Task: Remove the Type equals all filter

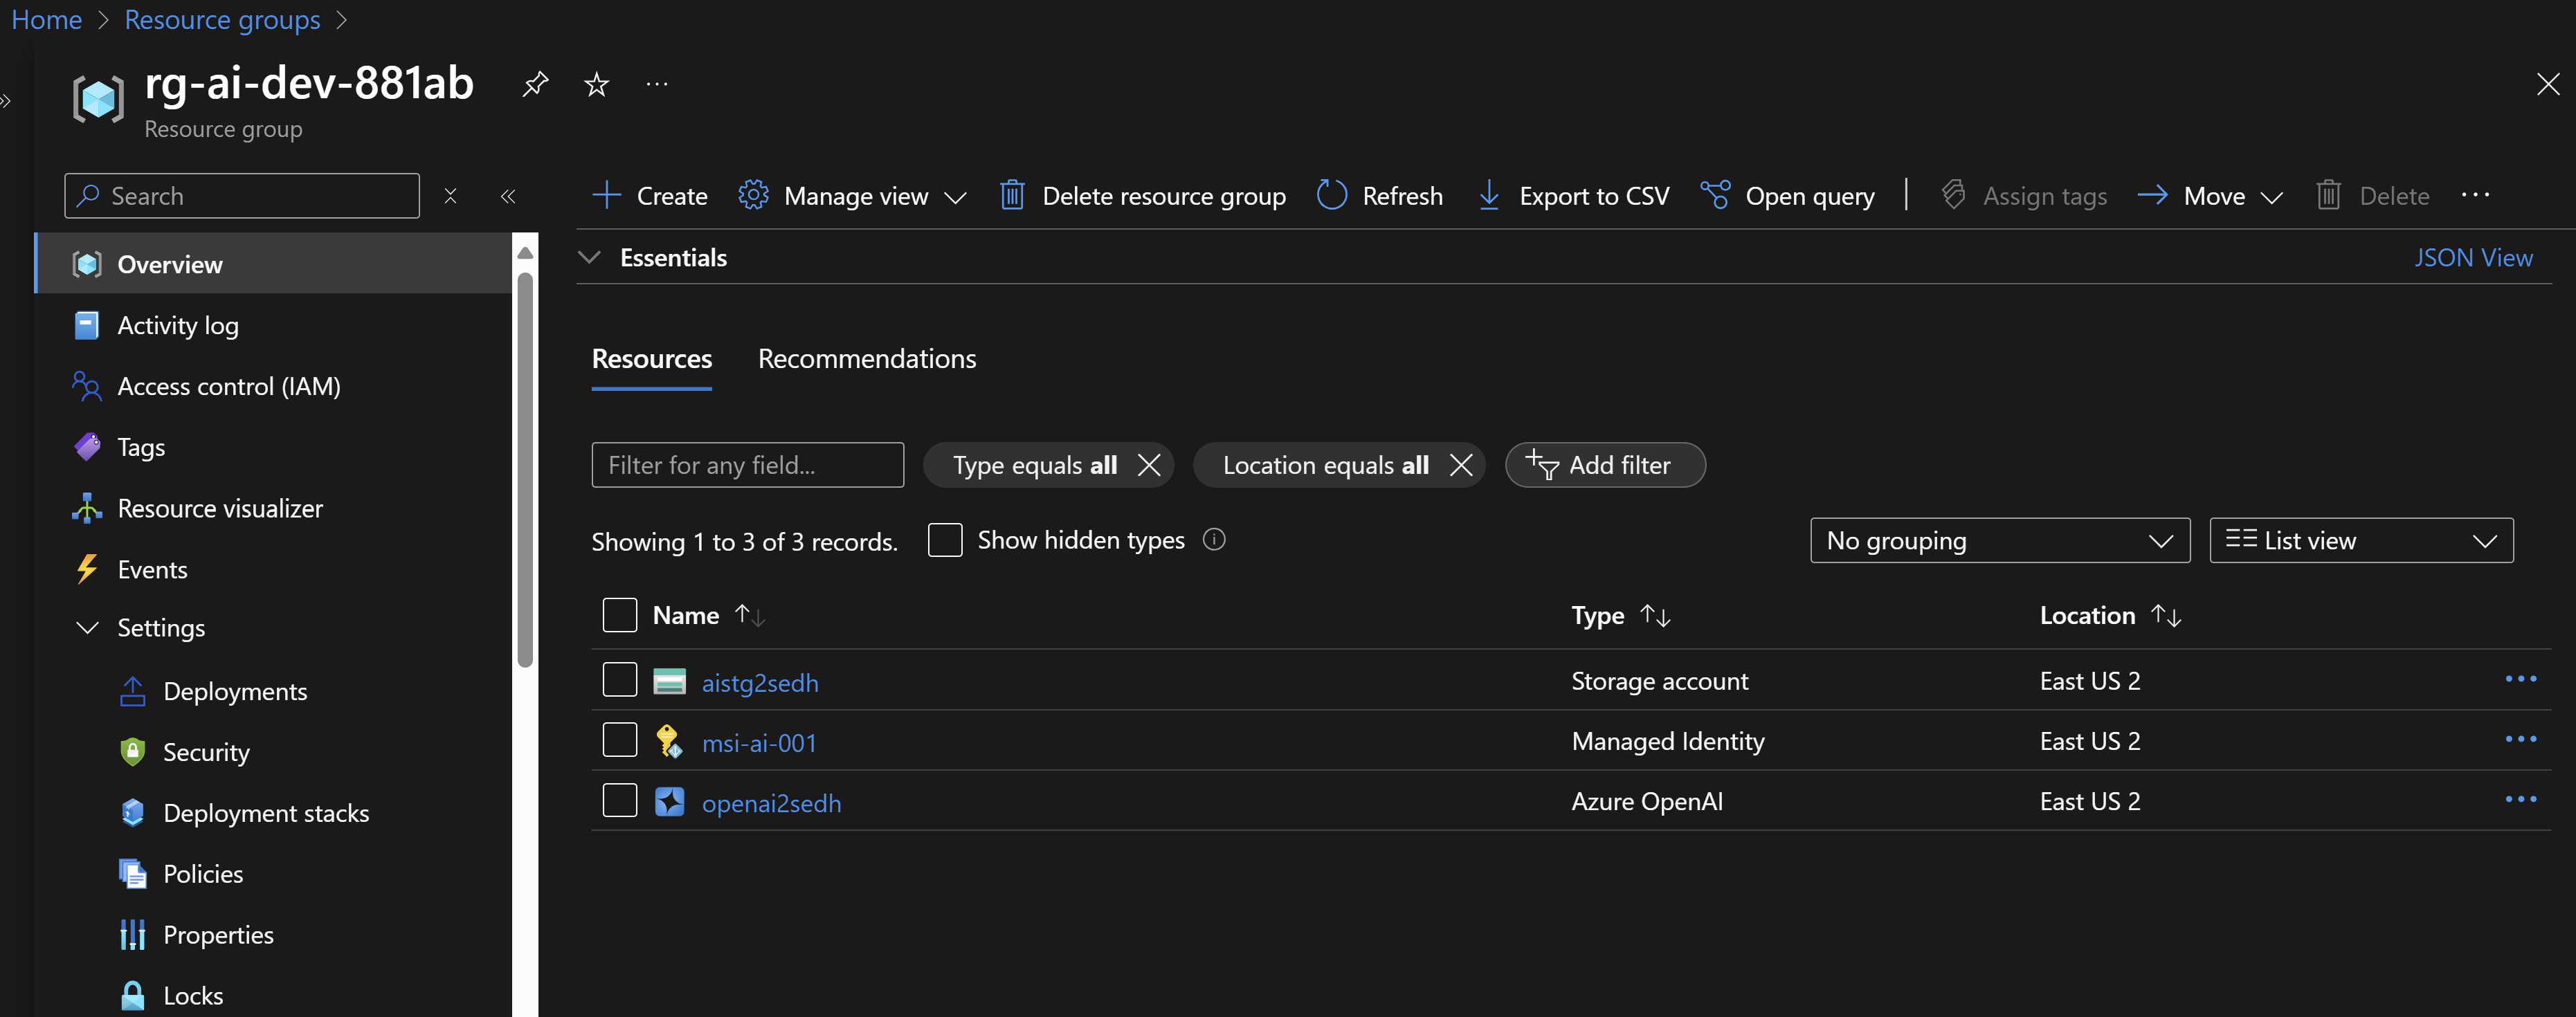Action: (1149, 465)
